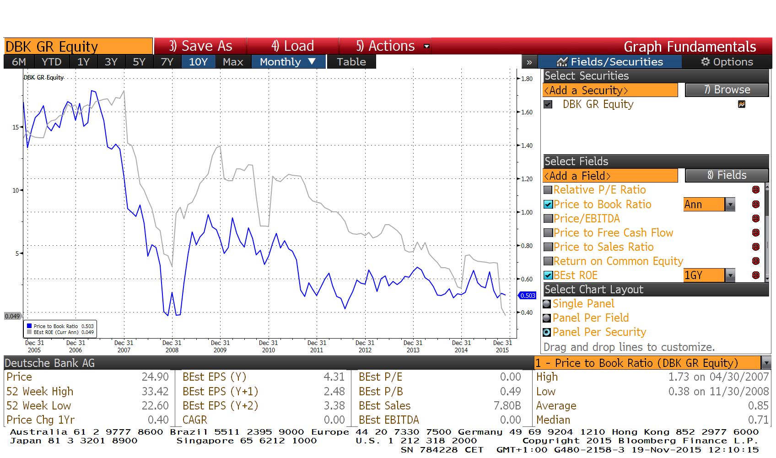Select the 10Y time range
This screenshot has height=458, width=776.
point(198,62)
